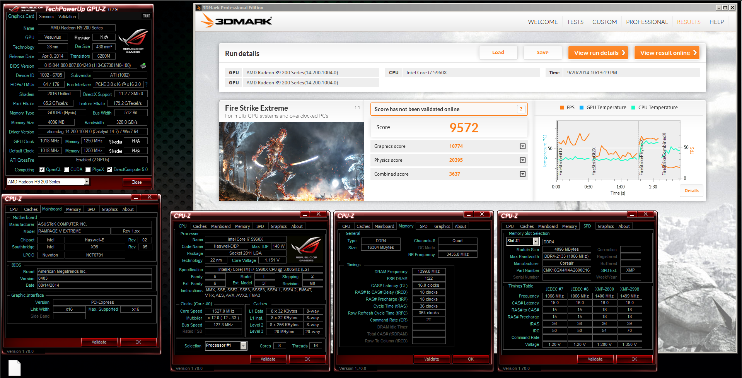Toggle the OpenCL checkbox in GPU-Z

(42, 169)
